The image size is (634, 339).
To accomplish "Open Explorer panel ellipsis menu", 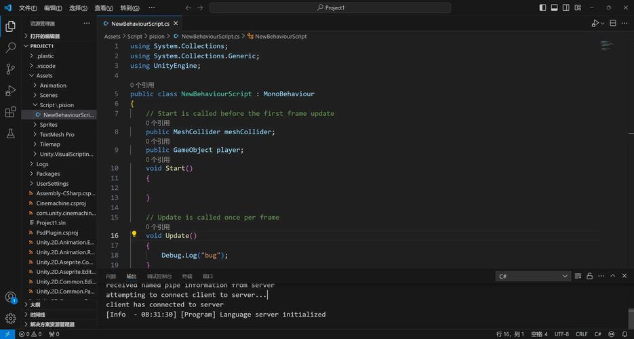I will pos(87,24).
